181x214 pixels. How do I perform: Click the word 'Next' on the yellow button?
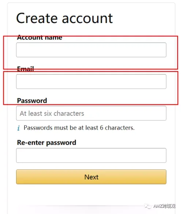pyautogui.click(x=91, y=177)
